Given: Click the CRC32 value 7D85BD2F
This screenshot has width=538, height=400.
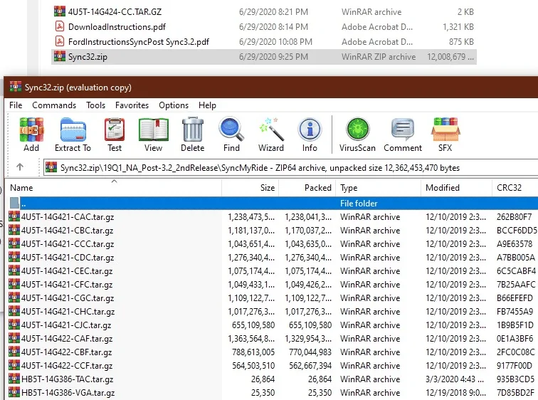Looking at the screenshot, I should (515, 392).
